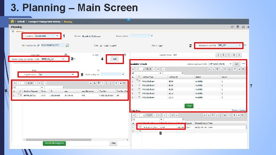
Task: Click scroll-right arrow of booking grid scrollbar
Action: click(127, 140)
